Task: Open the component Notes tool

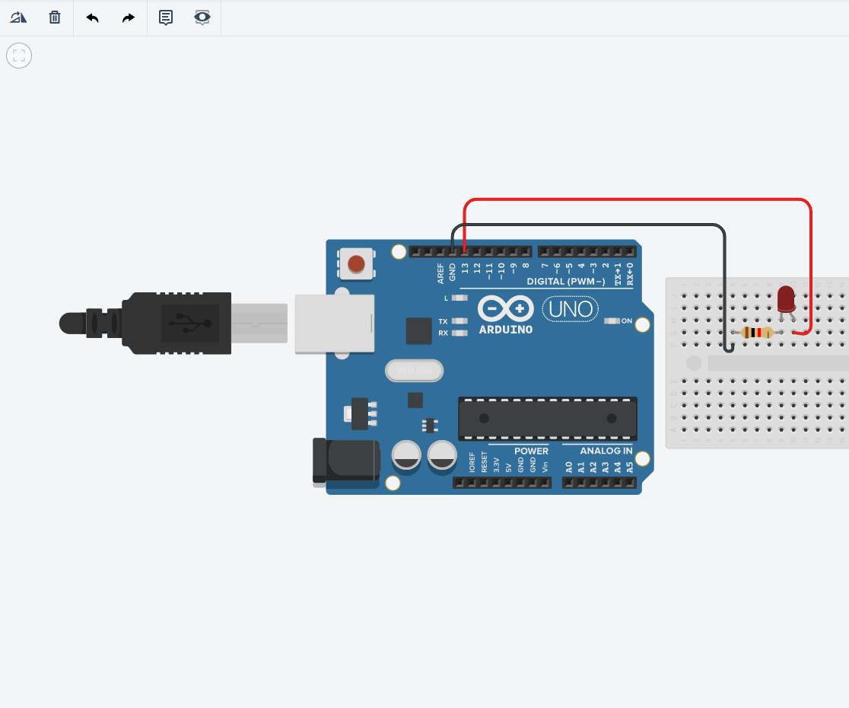Action: pyautogui.click(x=165, y=17)
